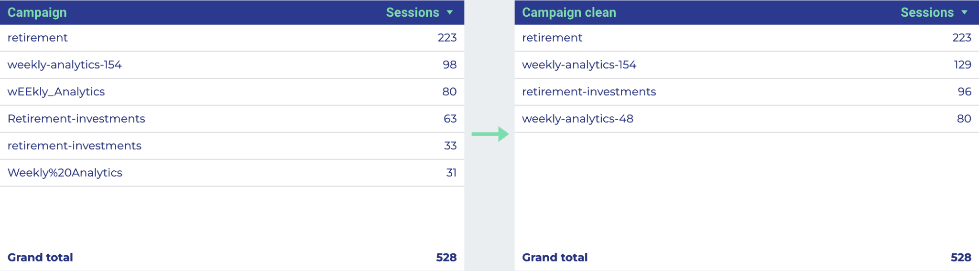Sort by the Campaign column header
Image resolution: width=979 pixels, height=271 pixels.
[37, 12]
